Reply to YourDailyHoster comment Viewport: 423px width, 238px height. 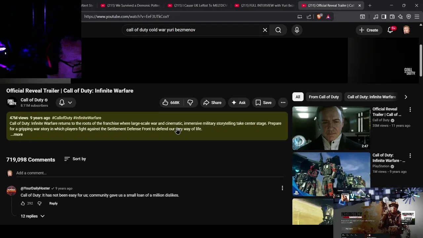53,204
